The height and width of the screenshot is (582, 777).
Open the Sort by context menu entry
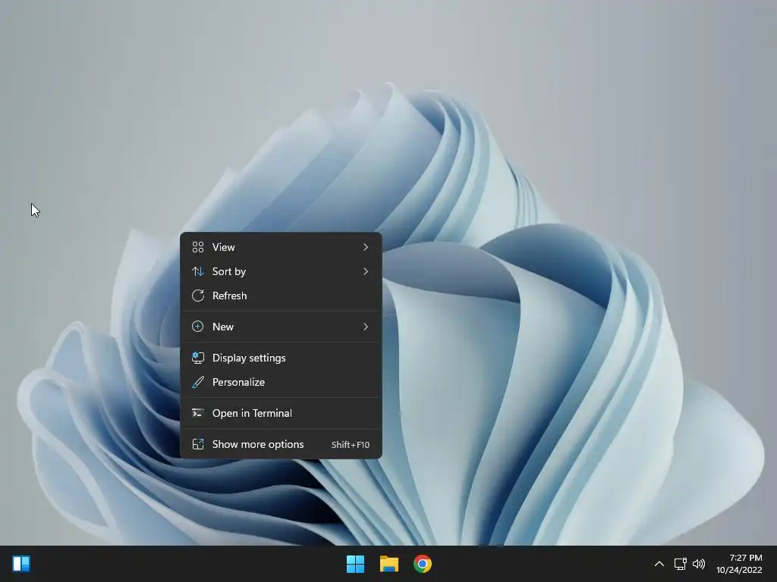(281, 271)
